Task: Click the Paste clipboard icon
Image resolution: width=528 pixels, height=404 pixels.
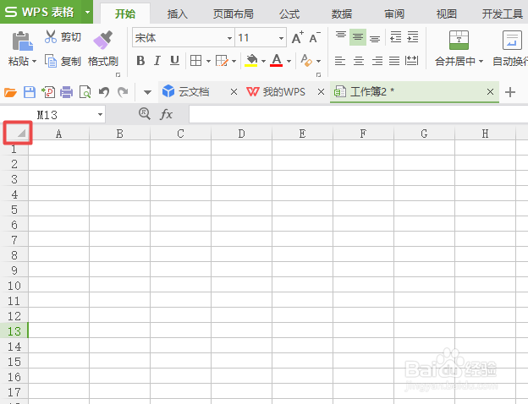Action: click(22, 41)
